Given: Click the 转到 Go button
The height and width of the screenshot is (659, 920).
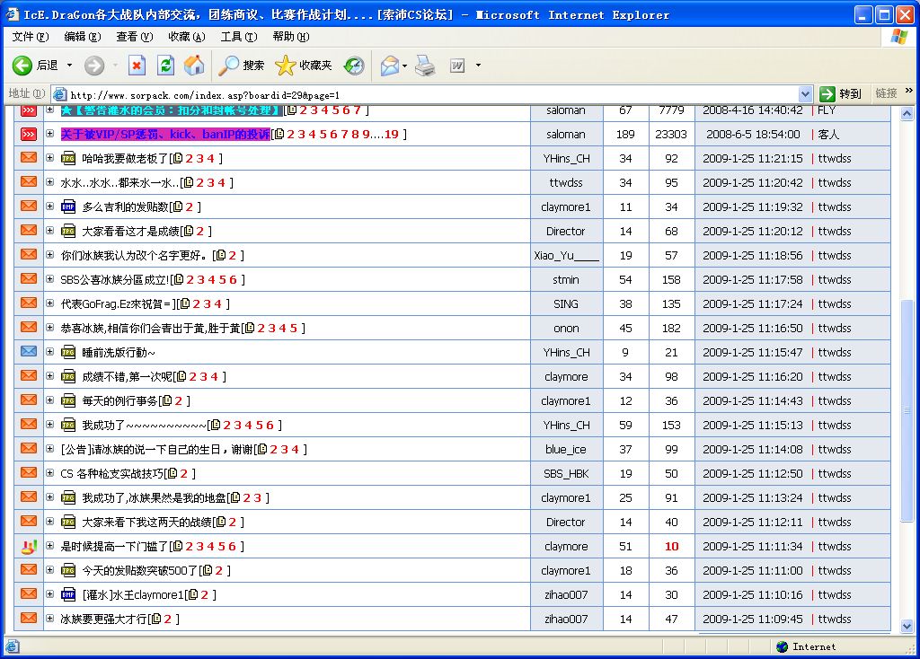Looking at the screenshot, I should 841,93.
